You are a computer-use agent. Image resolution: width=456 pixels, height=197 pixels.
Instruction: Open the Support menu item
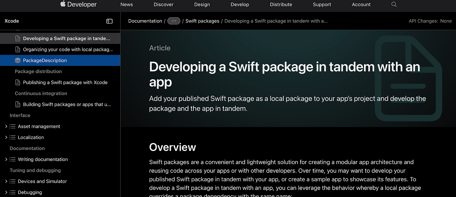322,4
